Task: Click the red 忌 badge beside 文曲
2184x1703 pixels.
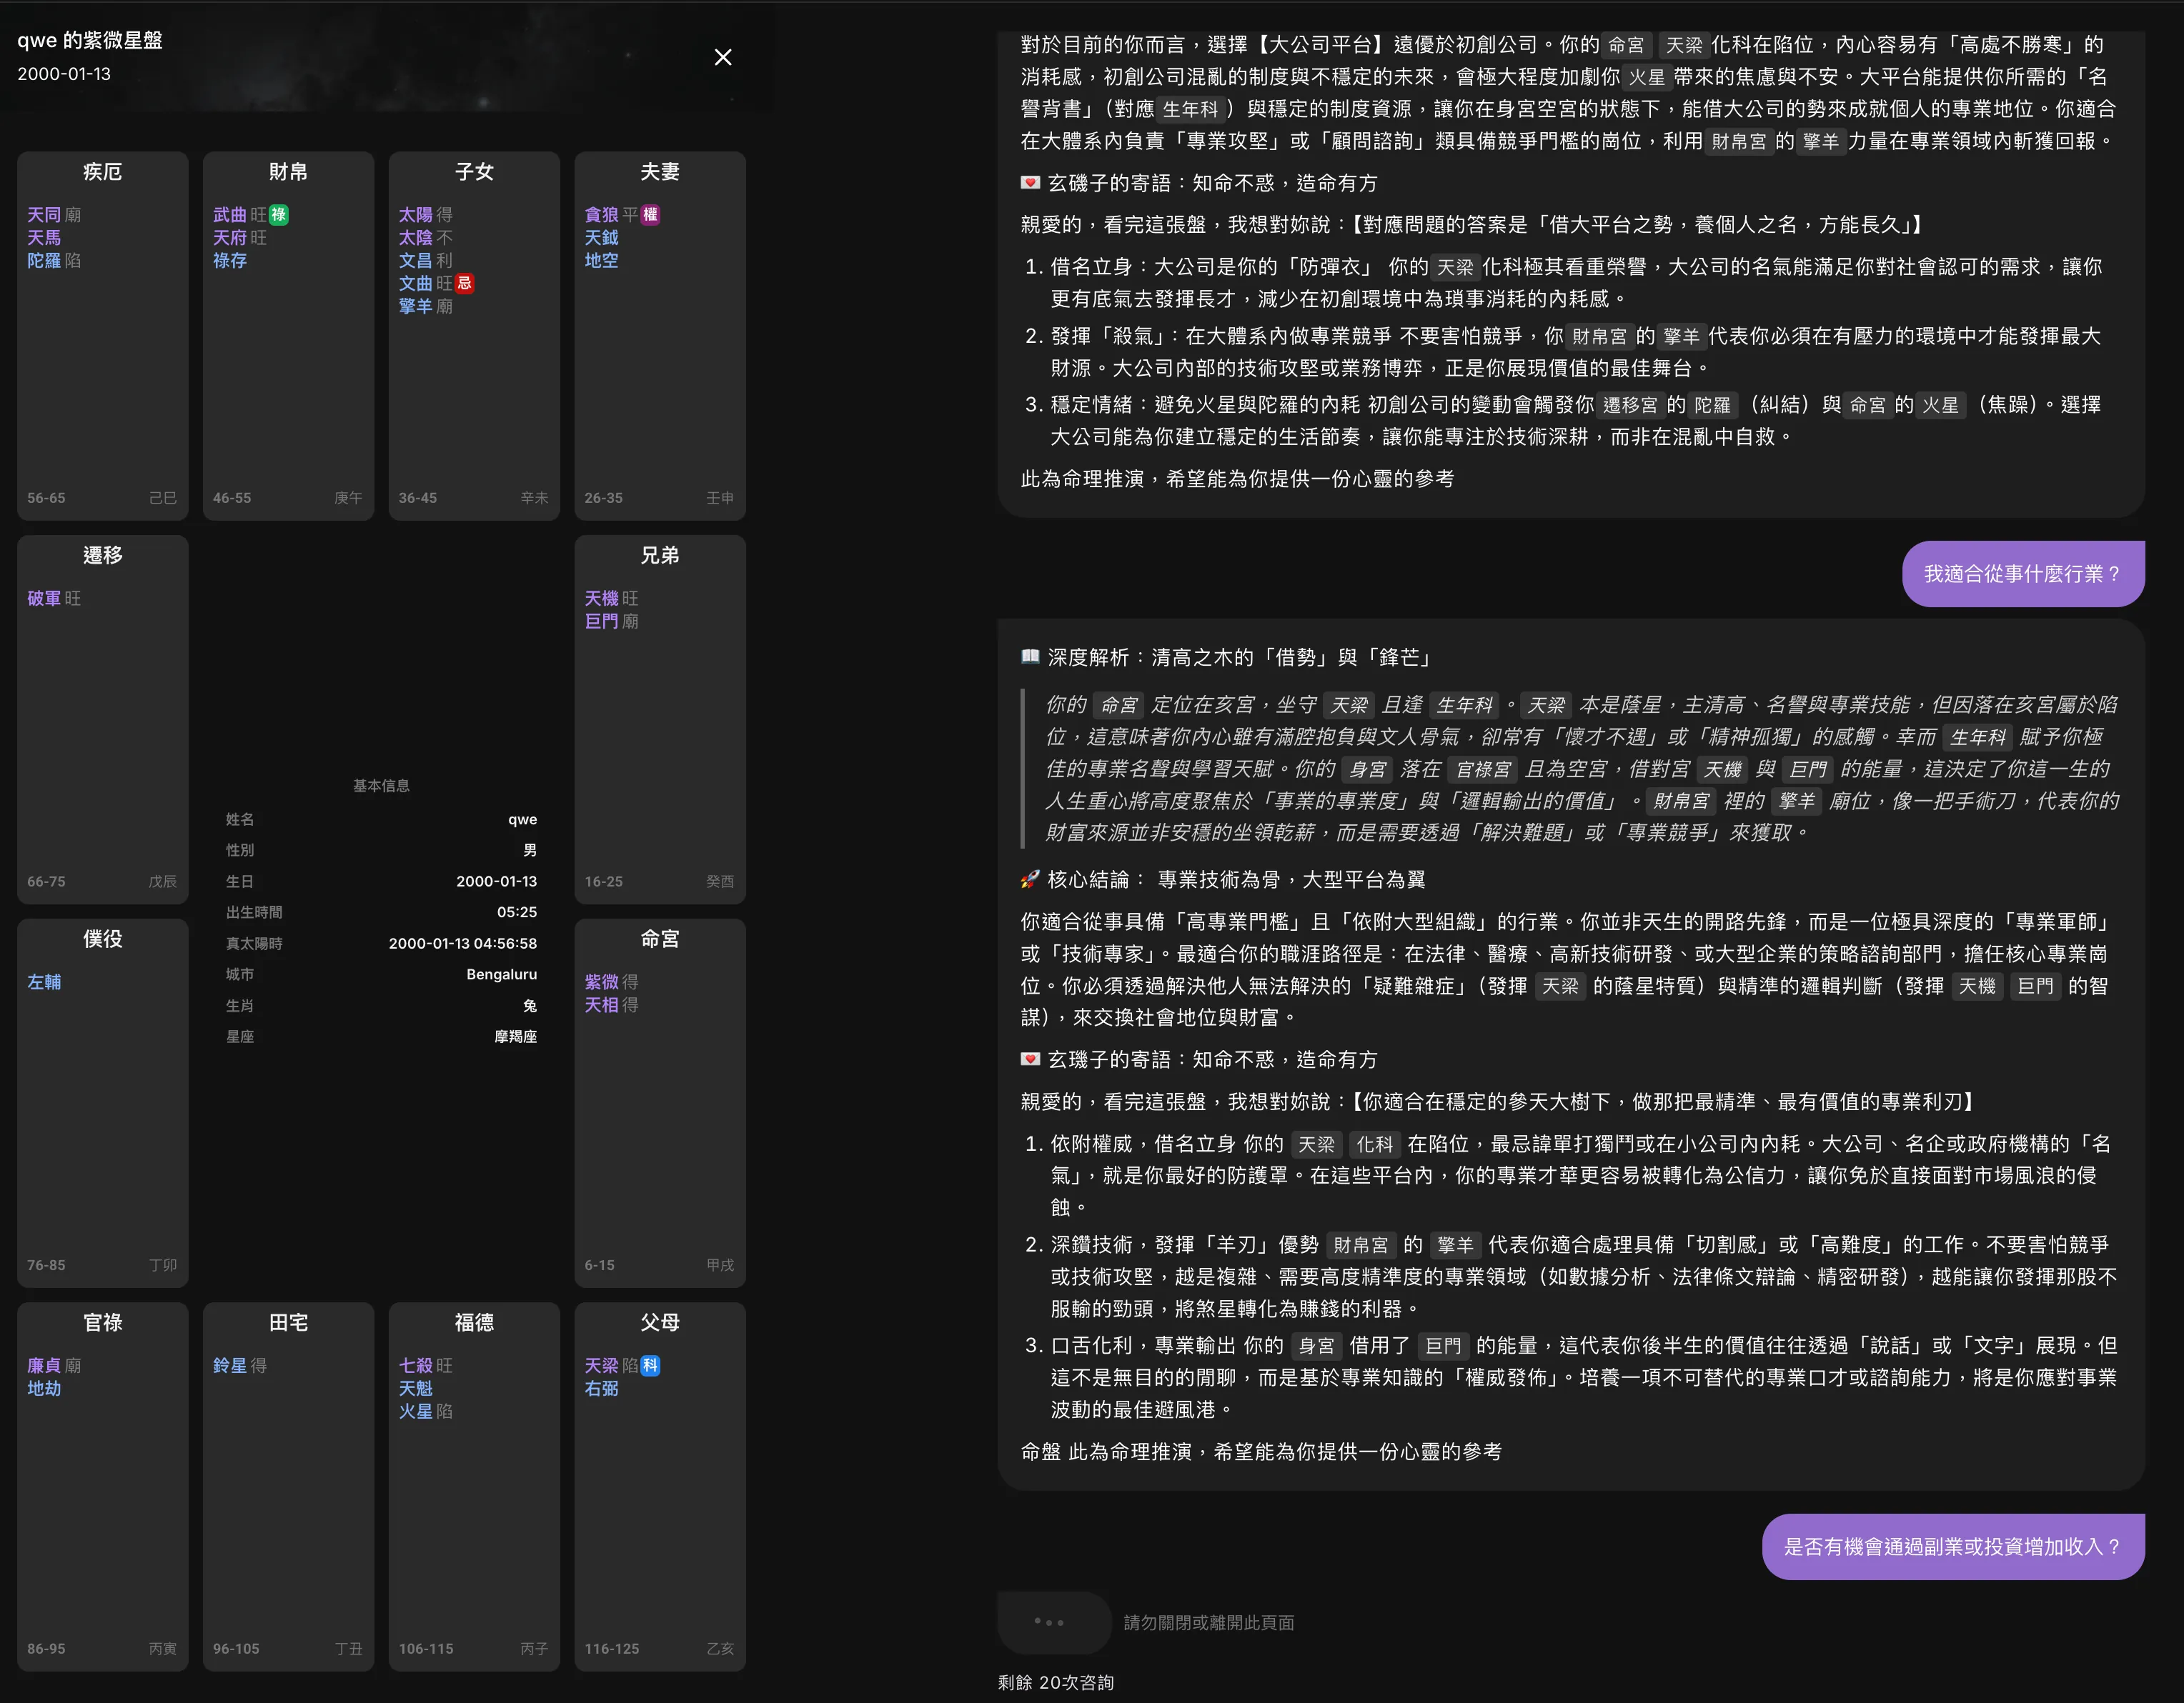Action: coord(465,283)
